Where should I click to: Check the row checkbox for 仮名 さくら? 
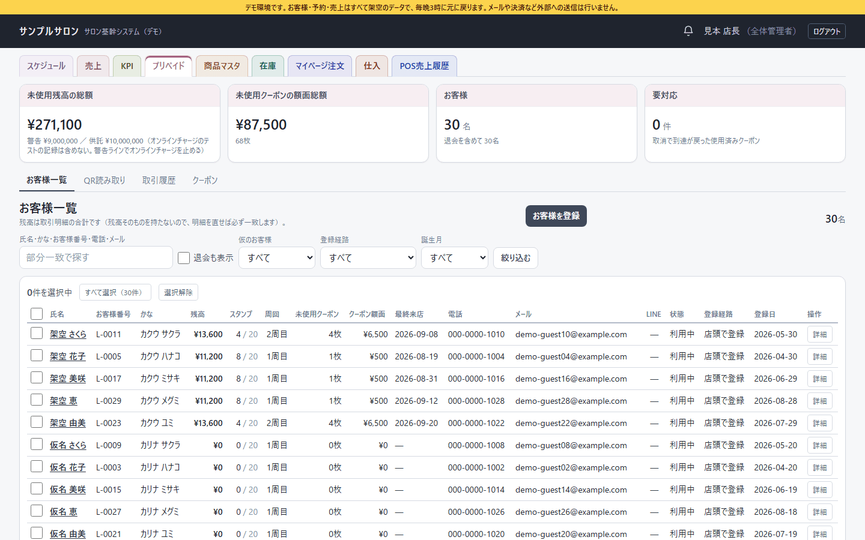[x=37, y=445]
